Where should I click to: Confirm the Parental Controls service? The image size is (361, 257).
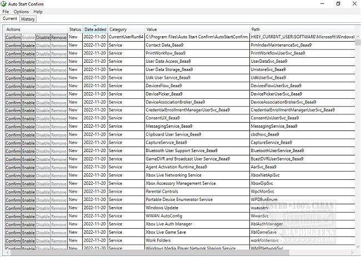[x=13, y=192]
